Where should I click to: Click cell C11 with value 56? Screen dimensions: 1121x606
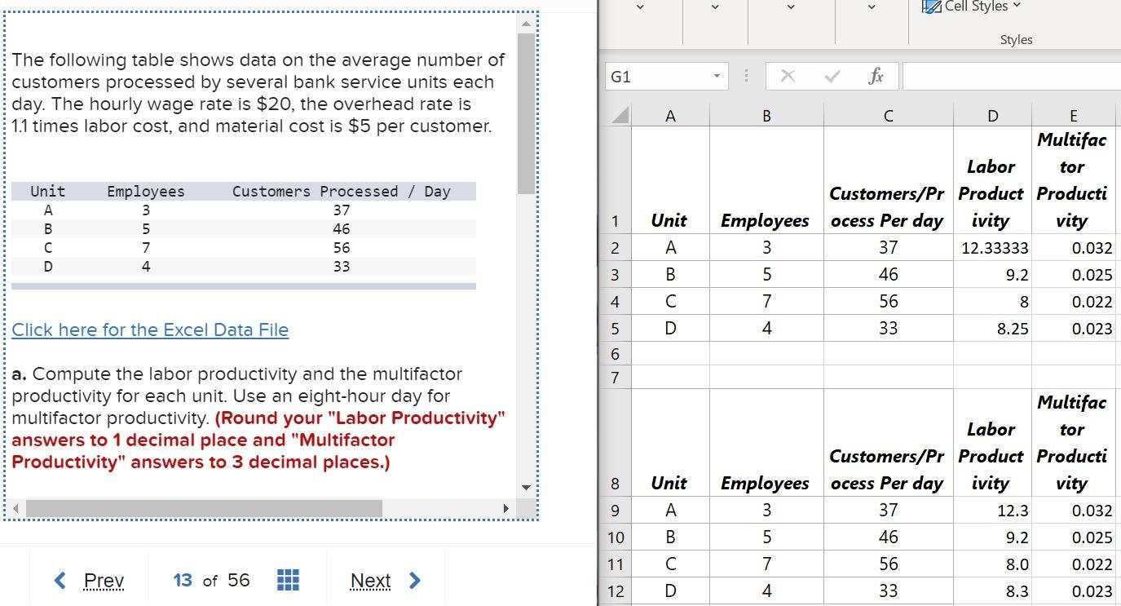tap(888, 564)
